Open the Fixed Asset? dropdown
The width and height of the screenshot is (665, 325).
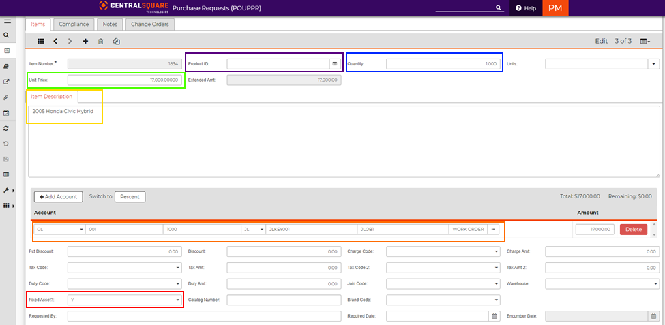tap(124, 300)
